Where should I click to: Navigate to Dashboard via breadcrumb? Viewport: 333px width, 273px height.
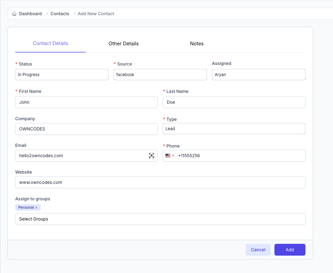point(30,14)
